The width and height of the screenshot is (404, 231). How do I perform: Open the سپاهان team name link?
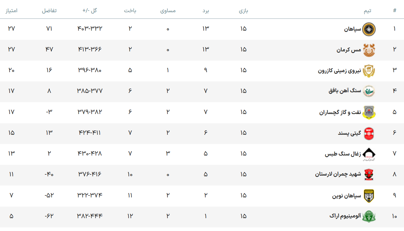click(353, 29)
